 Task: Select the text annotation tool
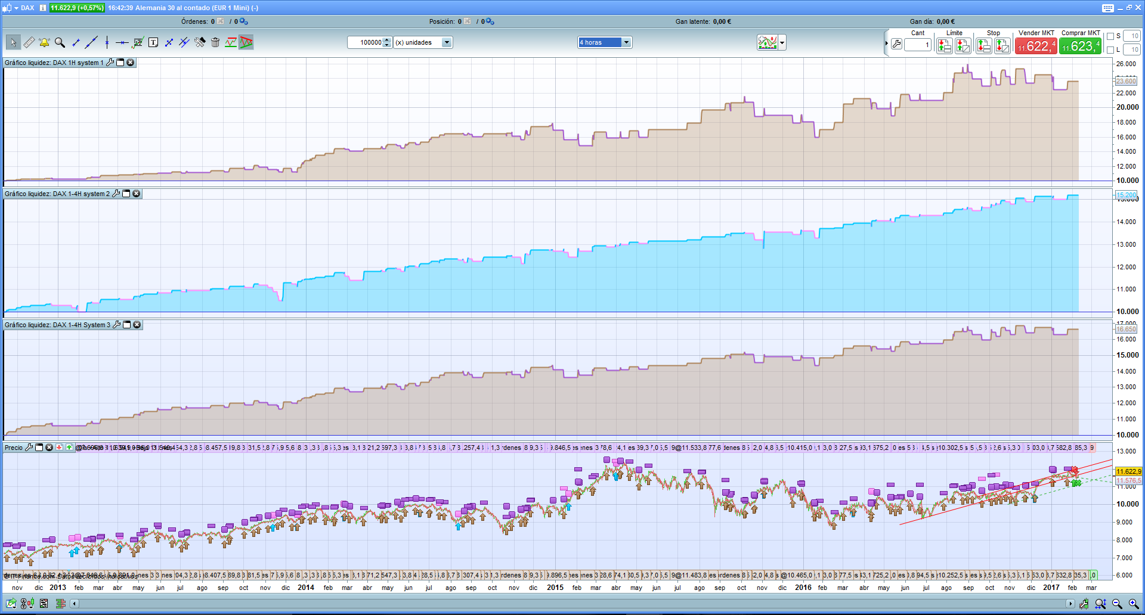point(153,42)
